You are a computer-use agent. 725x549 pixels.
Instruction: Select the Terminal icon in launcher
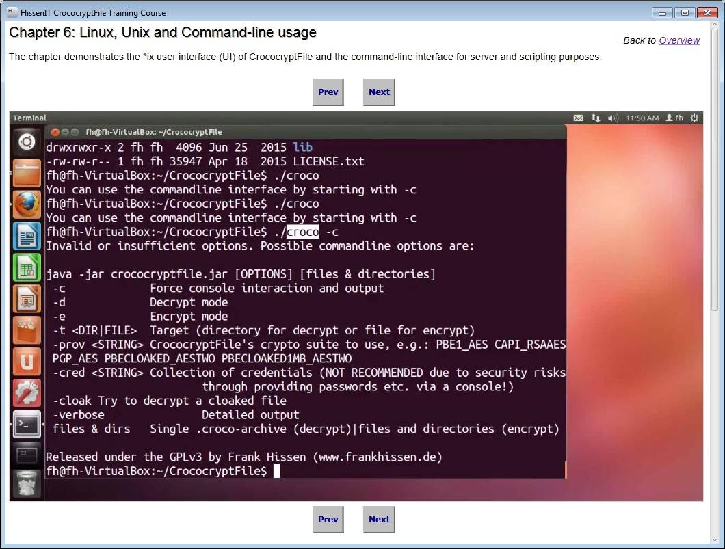pyautogui.click(x=27, y=424)
